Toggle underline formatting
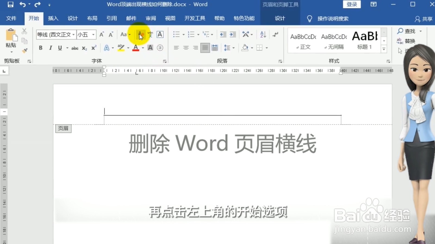The height and width of the screenshot is (244, 435). pyautogui.click(x=60, y=48)
